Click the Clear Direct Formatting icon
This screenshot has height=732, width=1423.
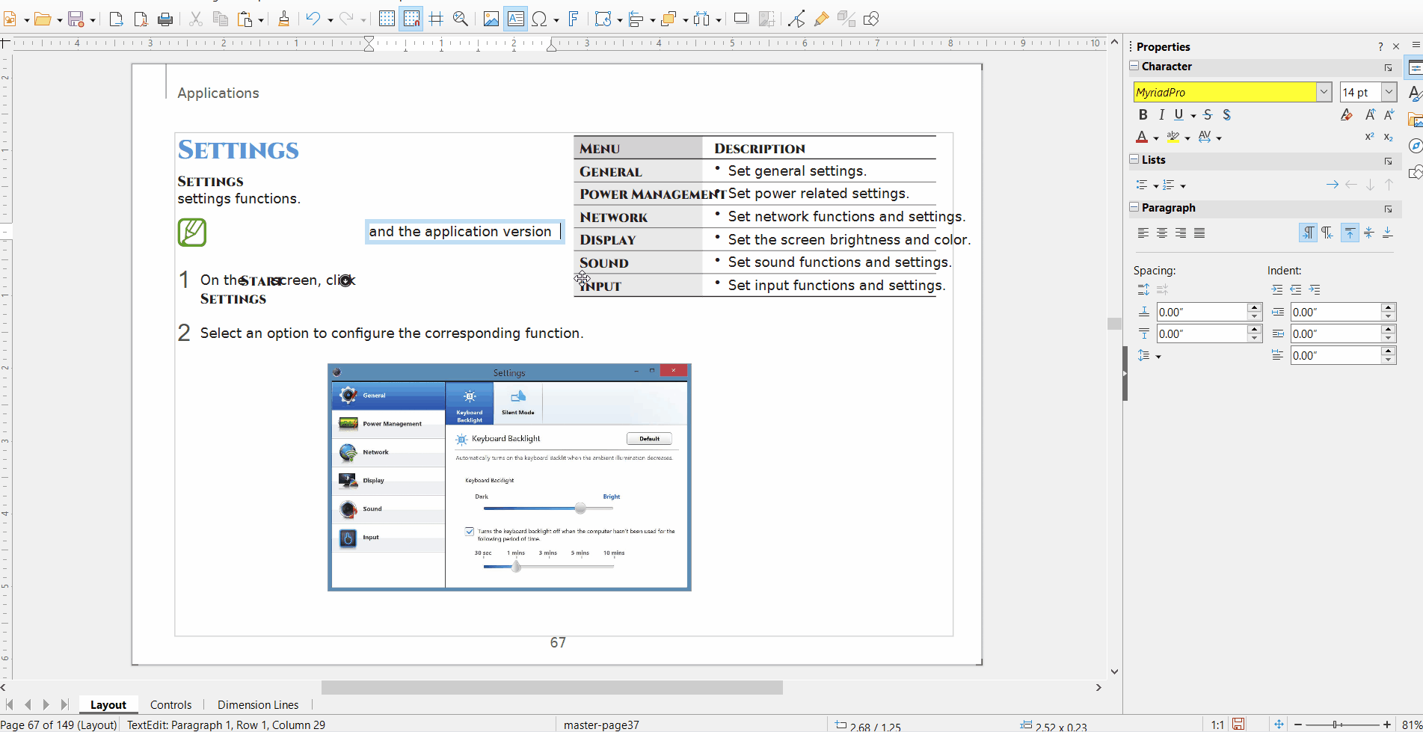1346,114
